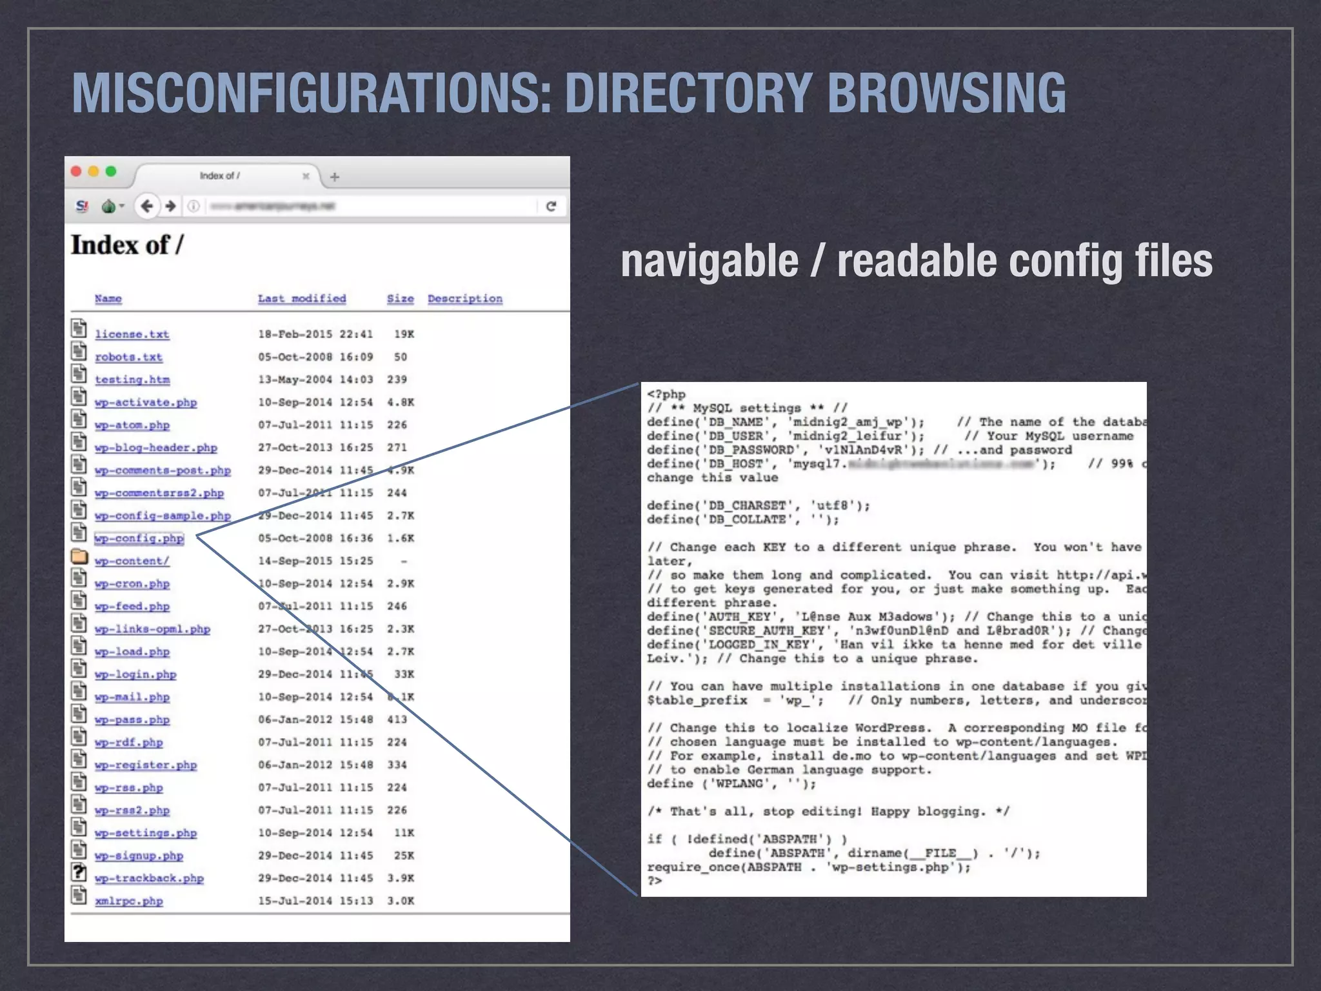Click the site info icon in address bar
Viewport: 1321px width, 991px height.
click(x=193, y=206)
